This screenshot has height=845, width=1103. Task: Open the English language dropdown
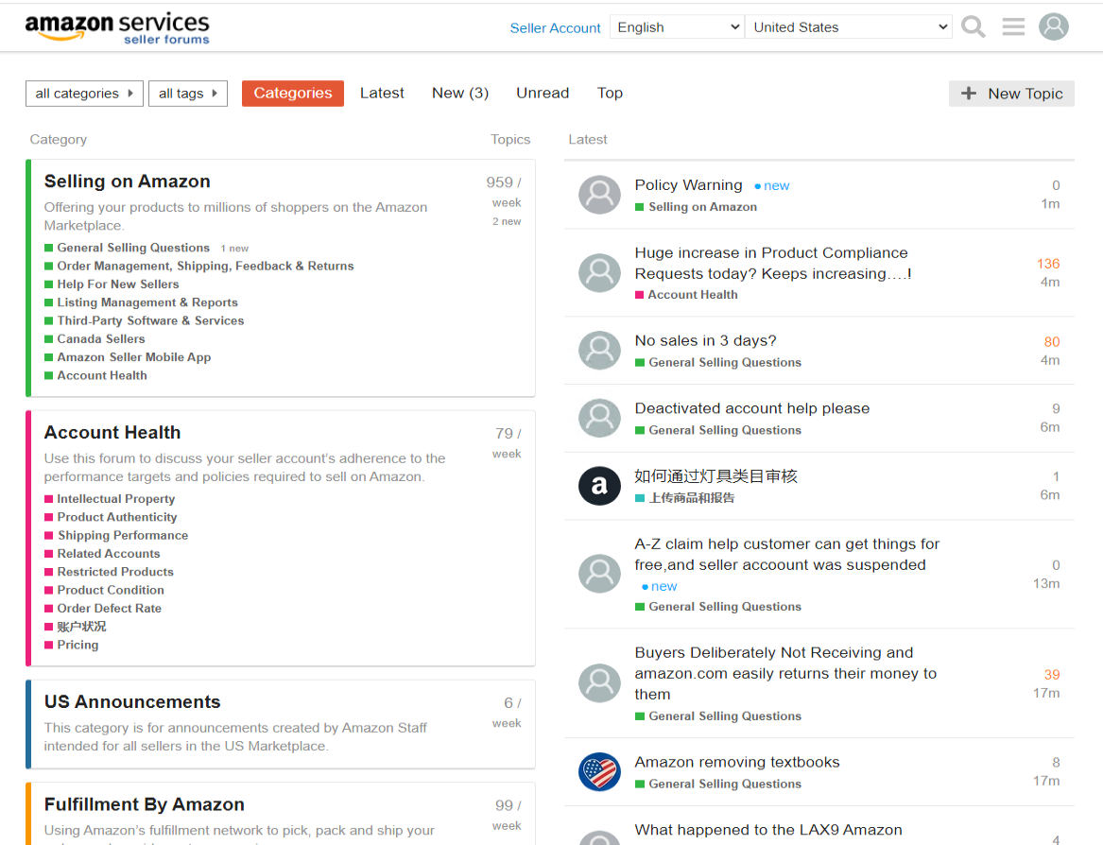pos(677,27)
